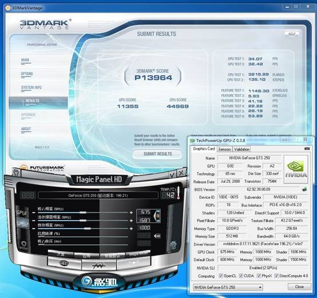This screenshot has height=298, width=317.
Task: Click the GPU-Z camera screenshot icon
Action: [307, 149]
